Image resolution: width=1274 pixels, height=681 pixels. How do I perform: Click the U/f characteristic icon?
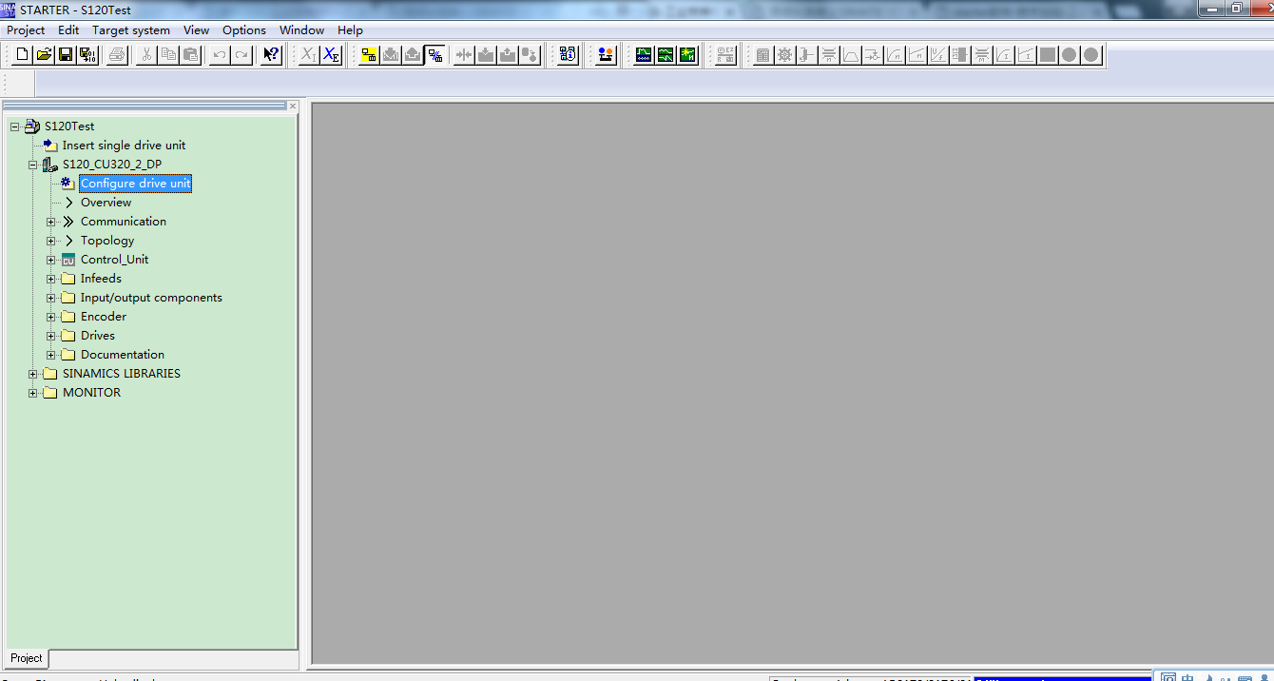[x=937, y=55]
